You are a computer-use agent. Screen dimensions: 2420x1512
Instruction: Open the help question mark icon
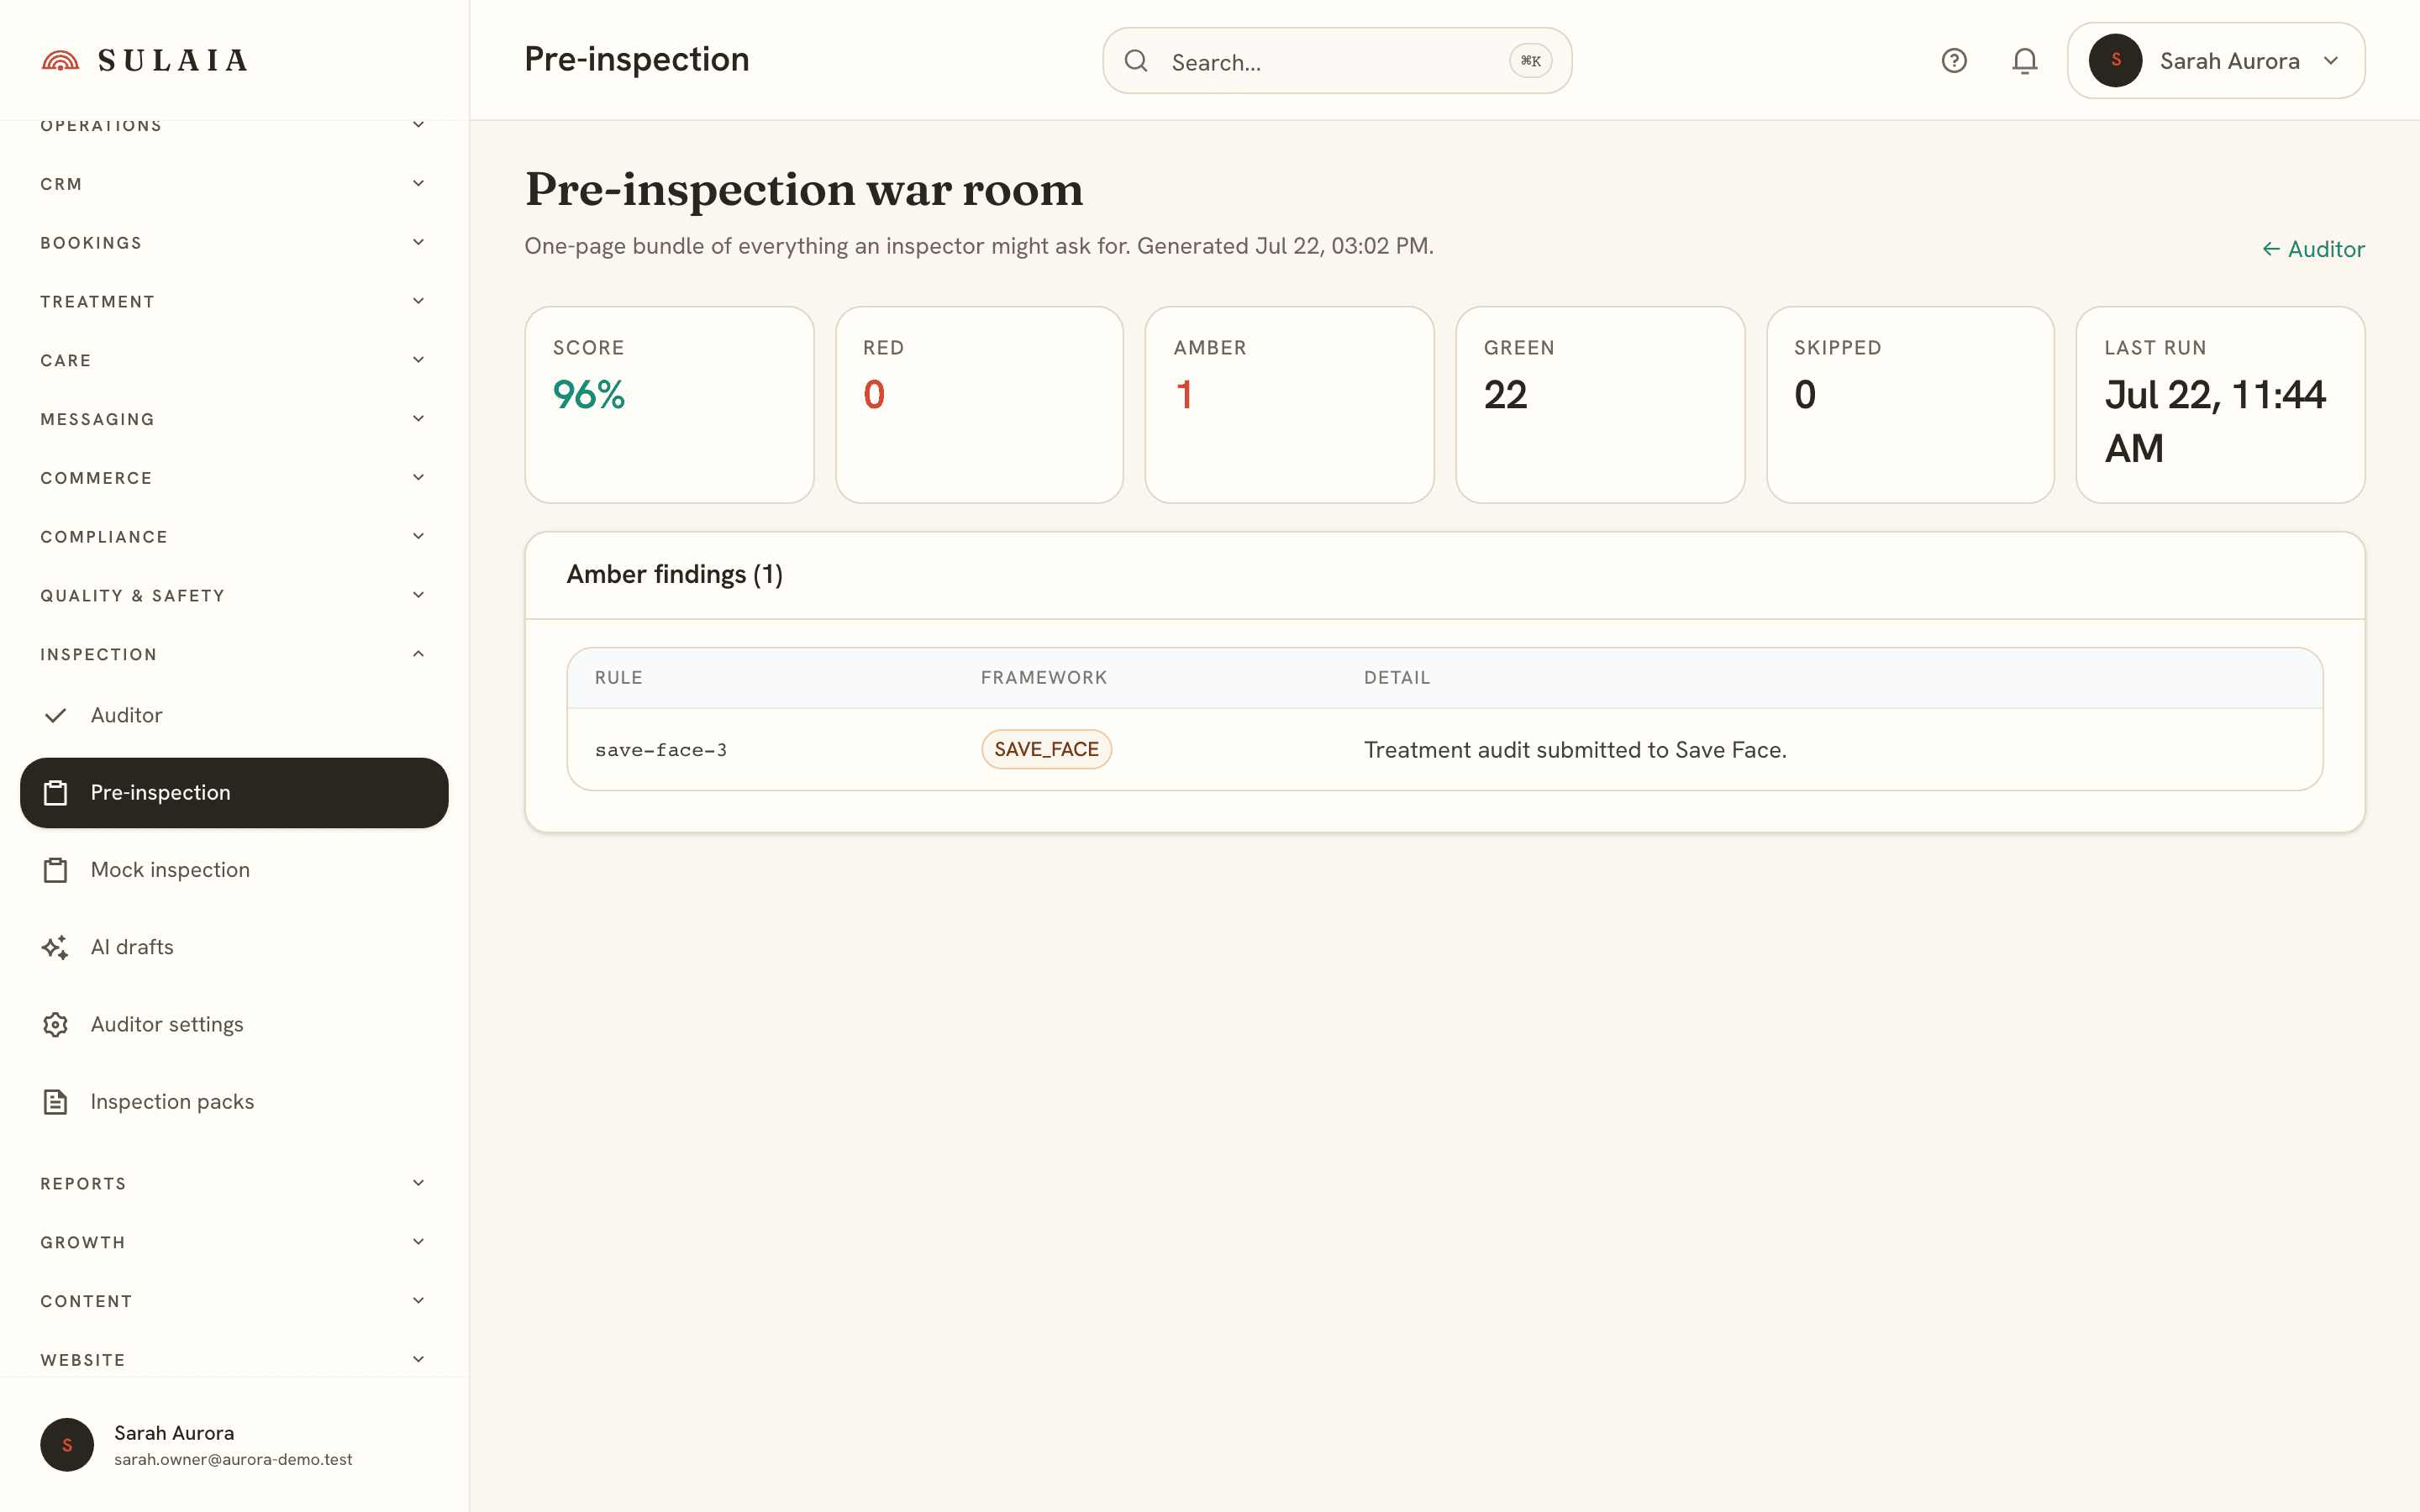point(1954,61)
